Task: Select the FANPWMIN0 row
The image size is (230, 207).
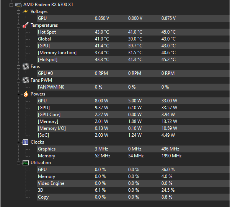Action: click(133, 87)
